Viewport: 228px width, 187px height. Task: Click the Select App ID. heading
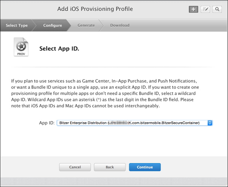(59, 49)
